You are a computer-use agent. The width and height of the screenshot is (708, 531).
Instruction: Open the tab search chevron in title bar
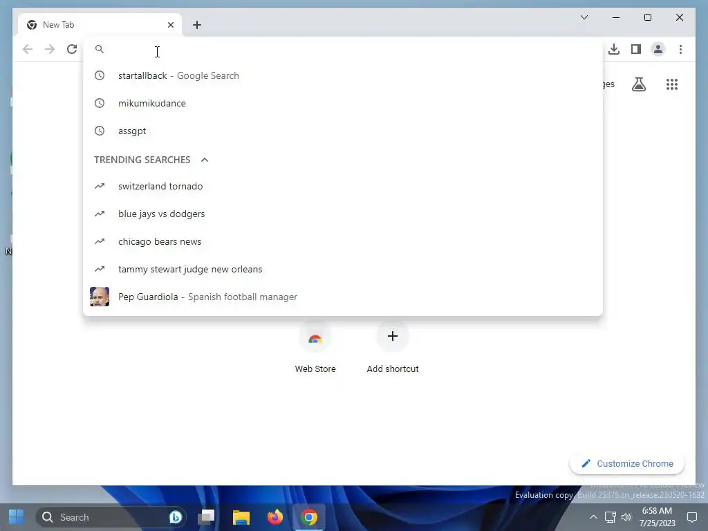pyautogui.click(x=584, y=17)
